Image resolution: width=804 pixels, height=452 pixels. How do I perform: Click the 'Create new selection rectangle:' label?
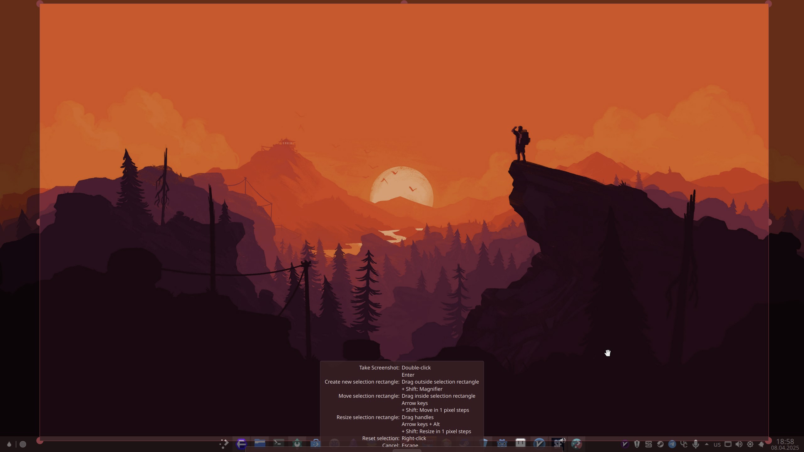click(362, 382)
